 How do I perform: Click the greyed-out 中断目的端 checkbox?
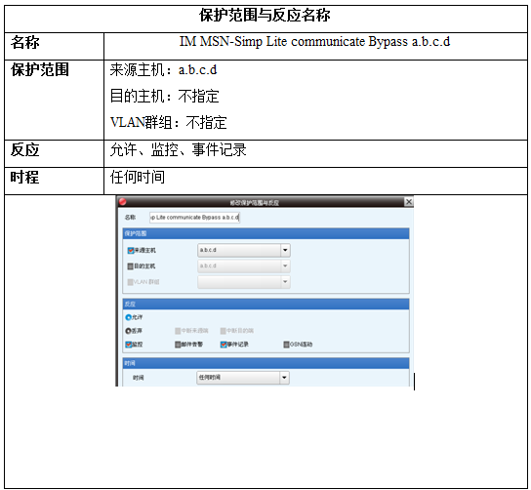pyautogui.click(x=224, y=331)
